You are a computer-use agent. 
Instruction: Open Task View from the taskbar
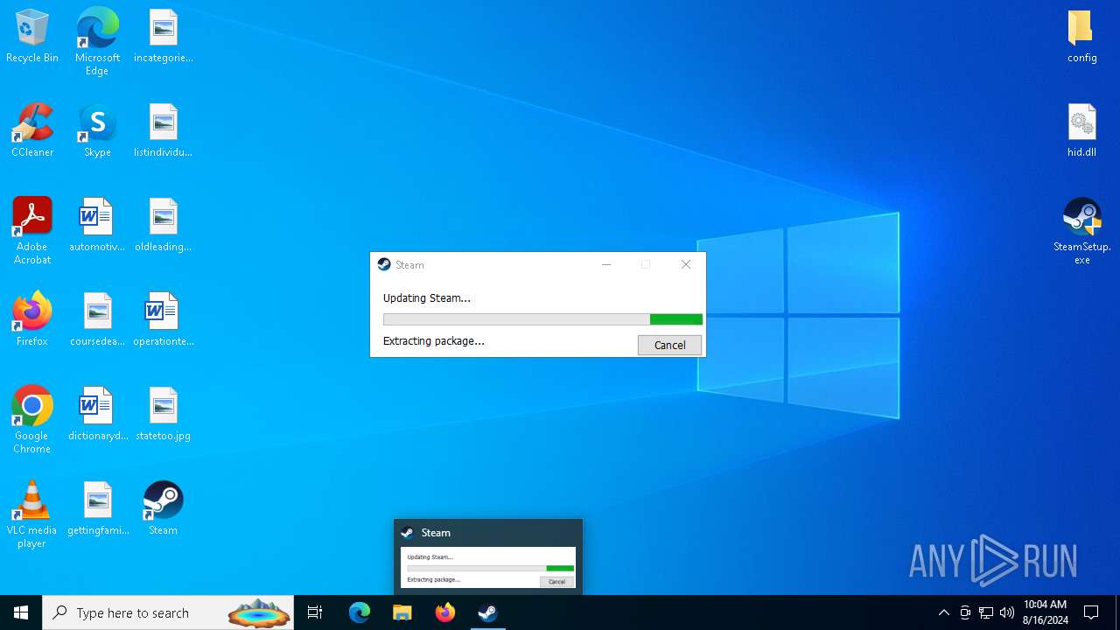pyautogui.click(x=315, y=612)
